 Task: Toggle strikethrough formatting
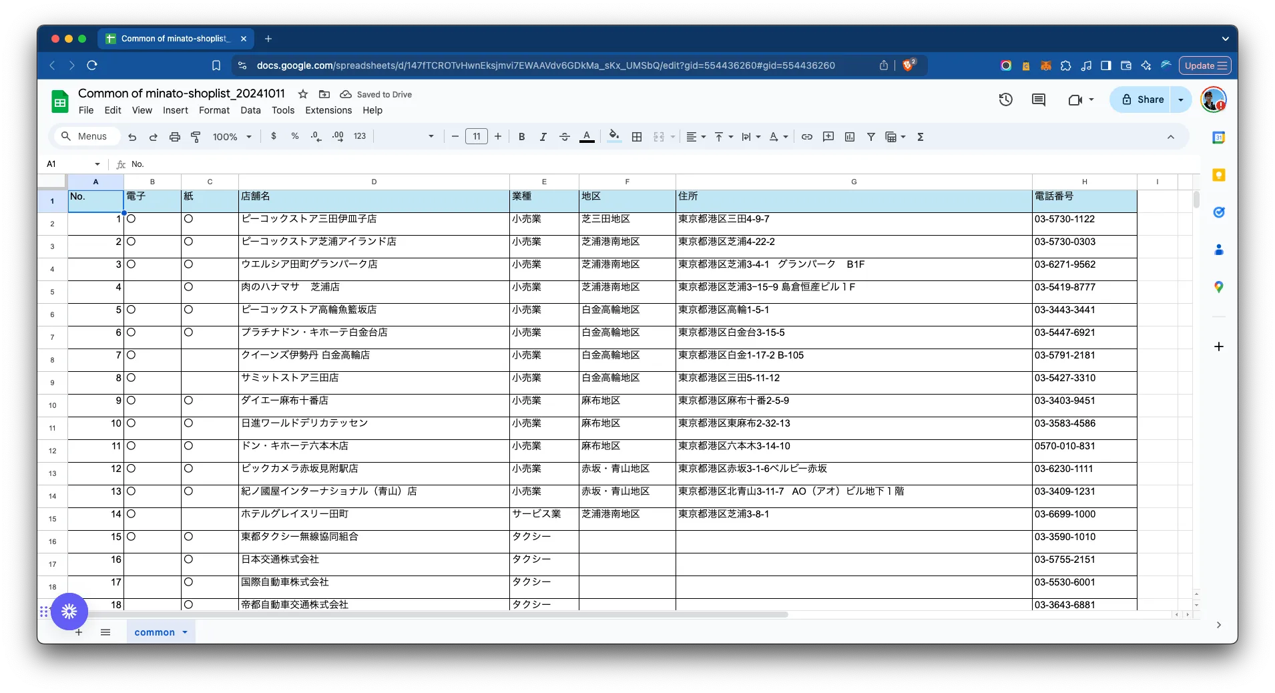(564, 137)
